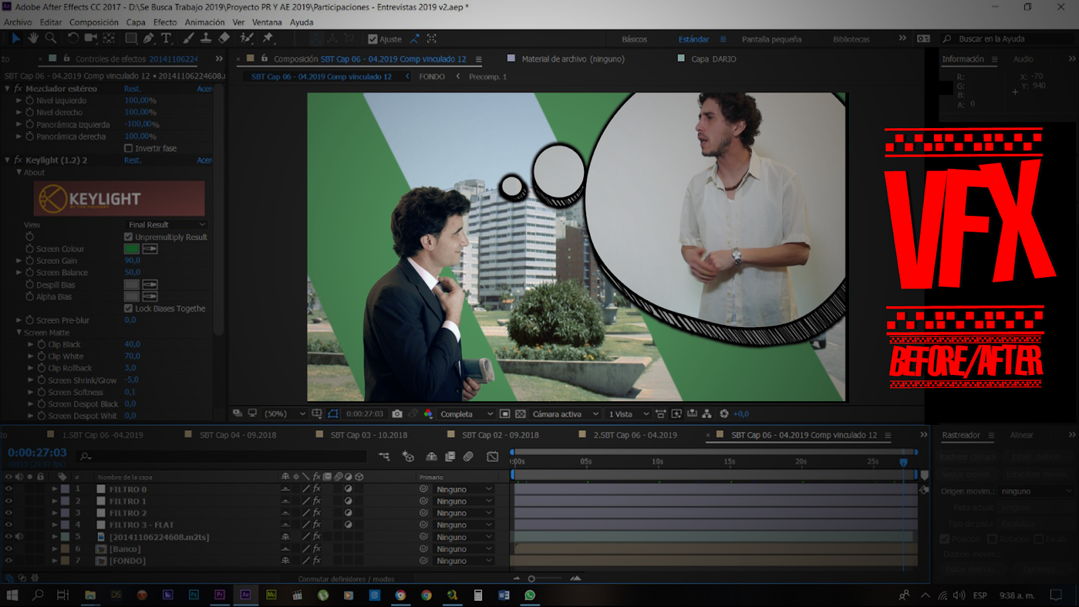Enable motion blur for timeline layers
Screen dimensions: 1079x607
pos(469,457)
